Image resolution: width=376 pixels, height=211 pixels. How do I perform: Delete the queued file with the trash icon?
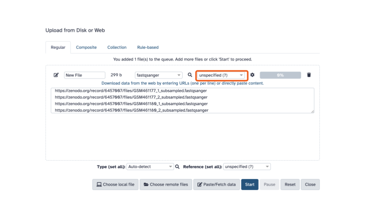point(309,75)
